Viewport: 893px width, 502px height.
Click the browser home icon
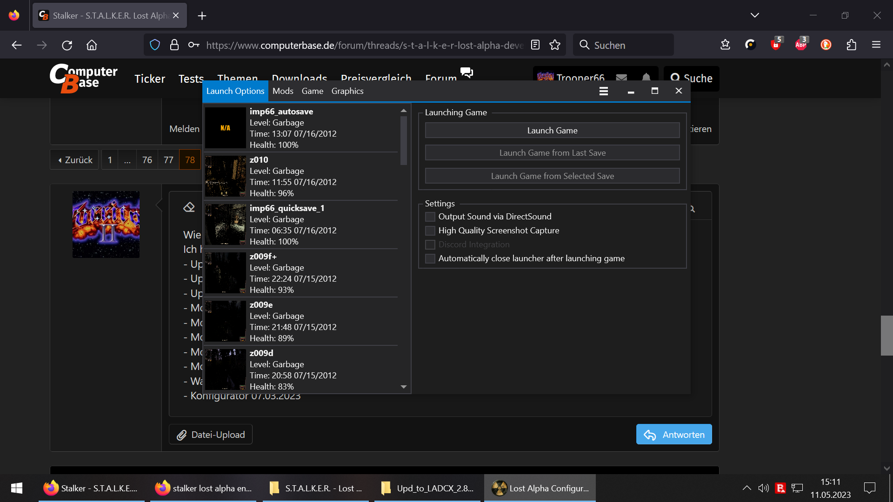click(92, 45)
